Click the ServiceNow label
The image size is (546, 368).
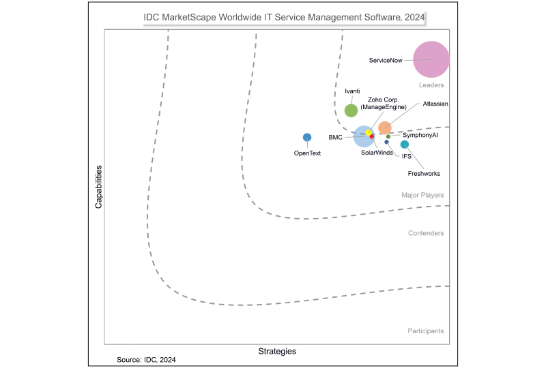tap(386, 61)
